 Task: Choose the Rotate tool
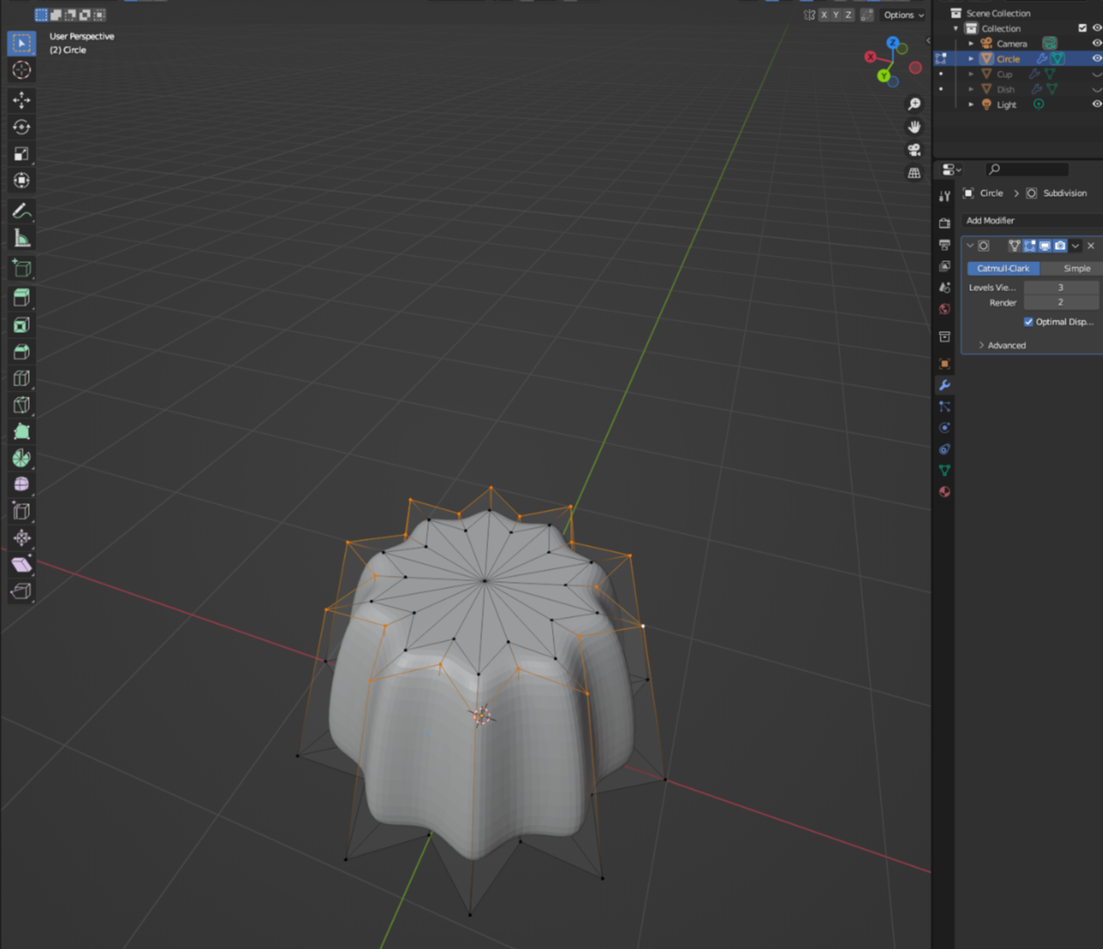tap(22, 127)
